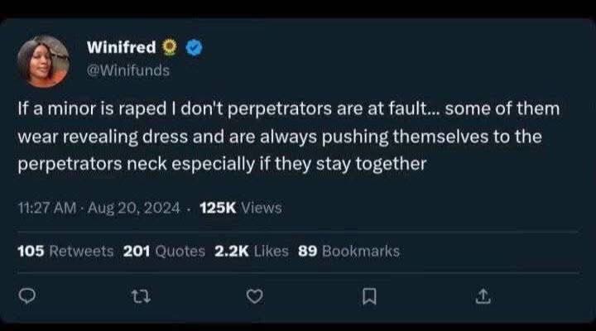
Task: Open the @Winifunds handle link
Action: [x=128, y=71]
